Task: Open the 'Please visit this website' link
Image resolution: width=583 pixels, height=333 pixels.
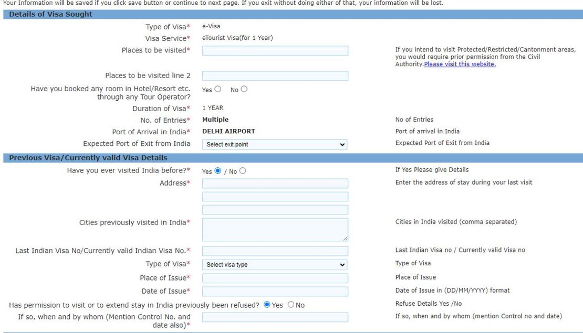Action: [460, 64]
